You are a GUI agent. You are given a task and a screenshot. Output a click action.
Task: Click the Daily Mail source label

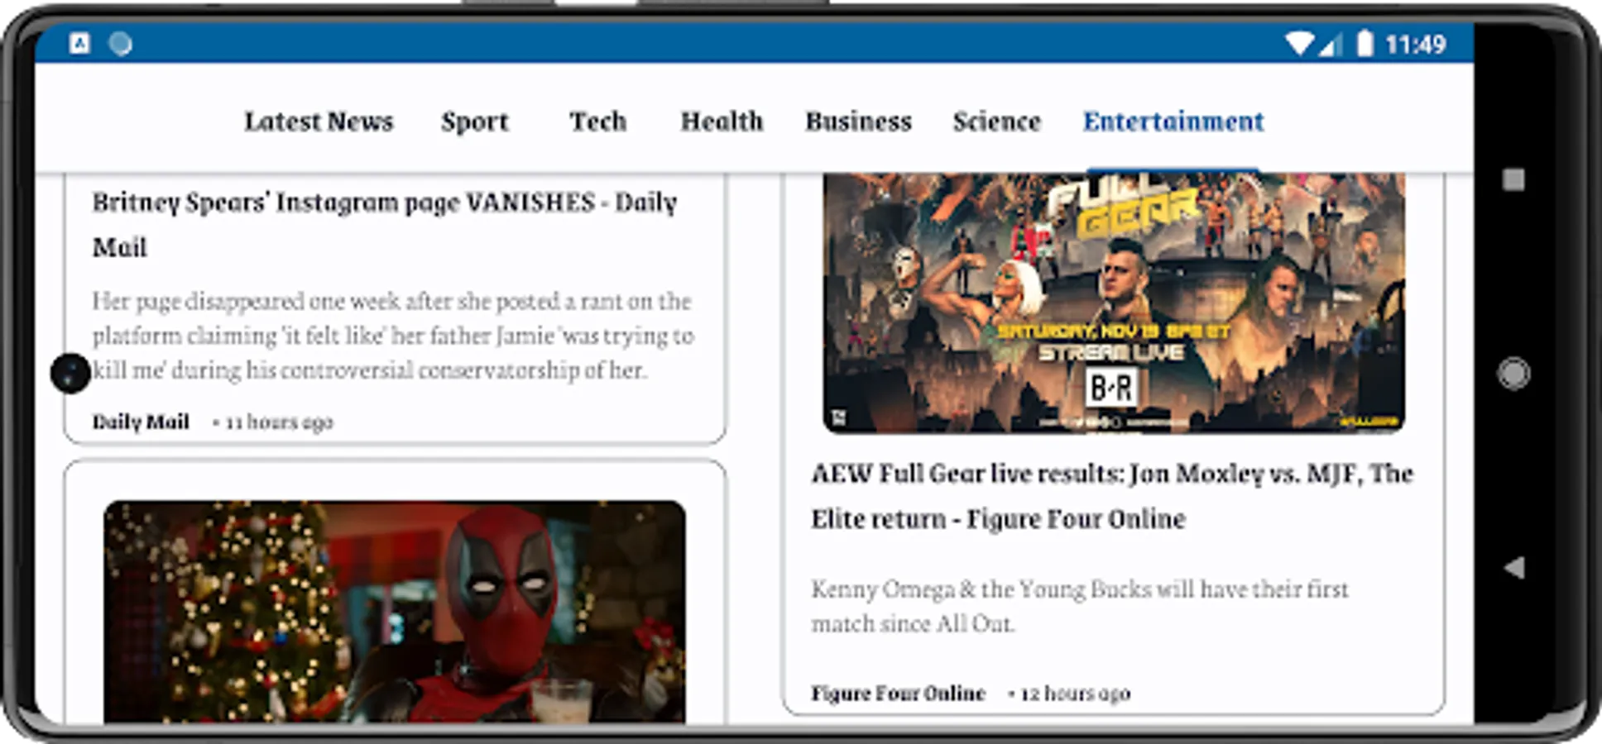(x=141, y=422)
